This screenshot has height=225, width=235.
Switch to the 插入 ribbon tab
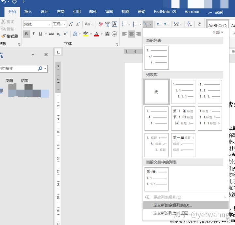pyautogui.click(x=28, y=12)
